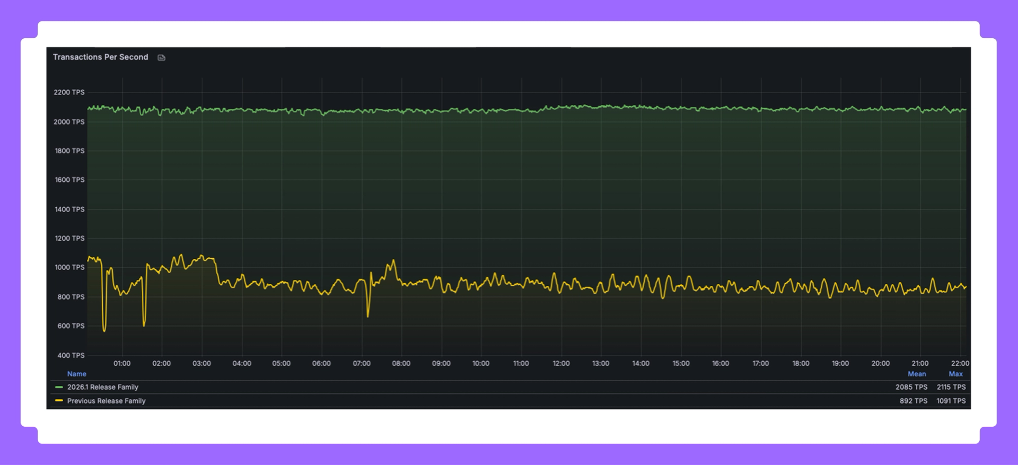This screenshot has height=465, width=1018.
Task: Click the 2085 TPS mean value
Action: coord(911,387)
